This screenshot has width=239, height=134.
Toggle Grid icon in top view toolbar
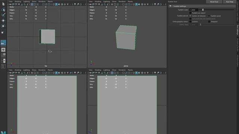[32, 4]
